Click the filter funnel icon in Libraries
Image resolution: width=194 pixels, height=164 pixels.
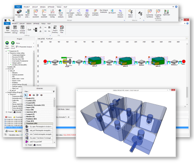(x=54, y=91)
